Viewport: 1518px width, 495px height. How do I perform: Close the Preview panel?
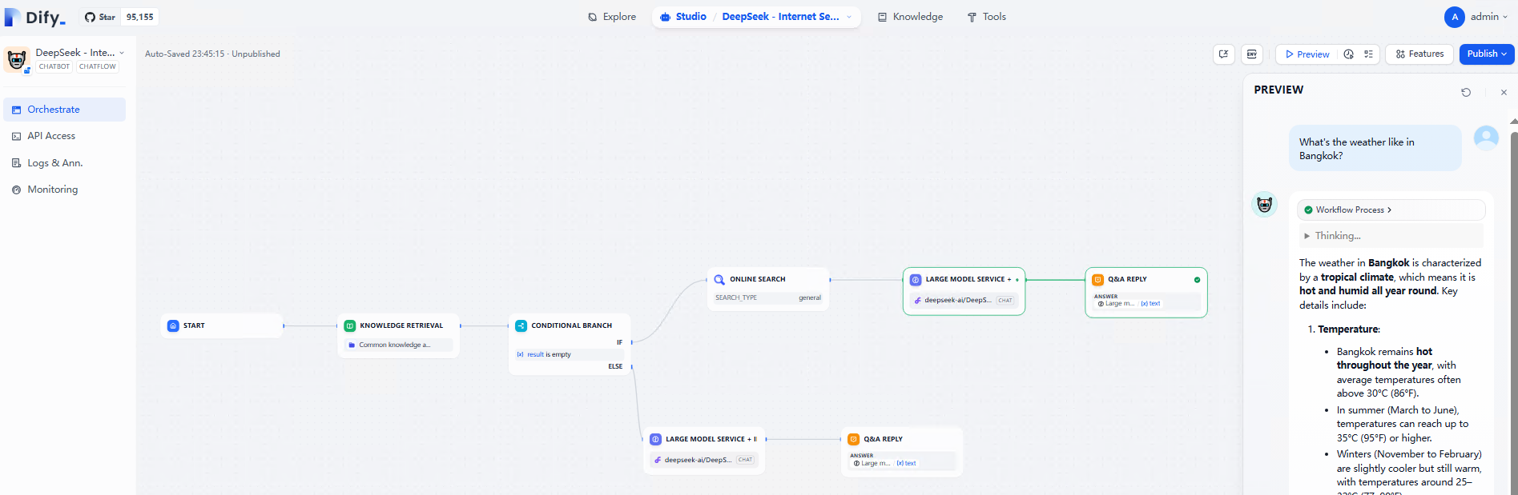click(1504, 92)
